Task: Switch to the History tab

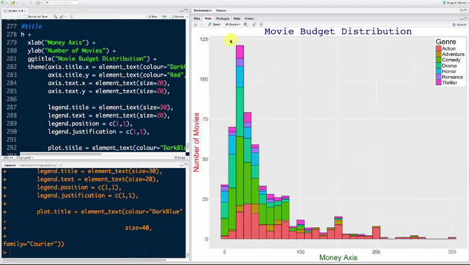Action: coord(221,10)
